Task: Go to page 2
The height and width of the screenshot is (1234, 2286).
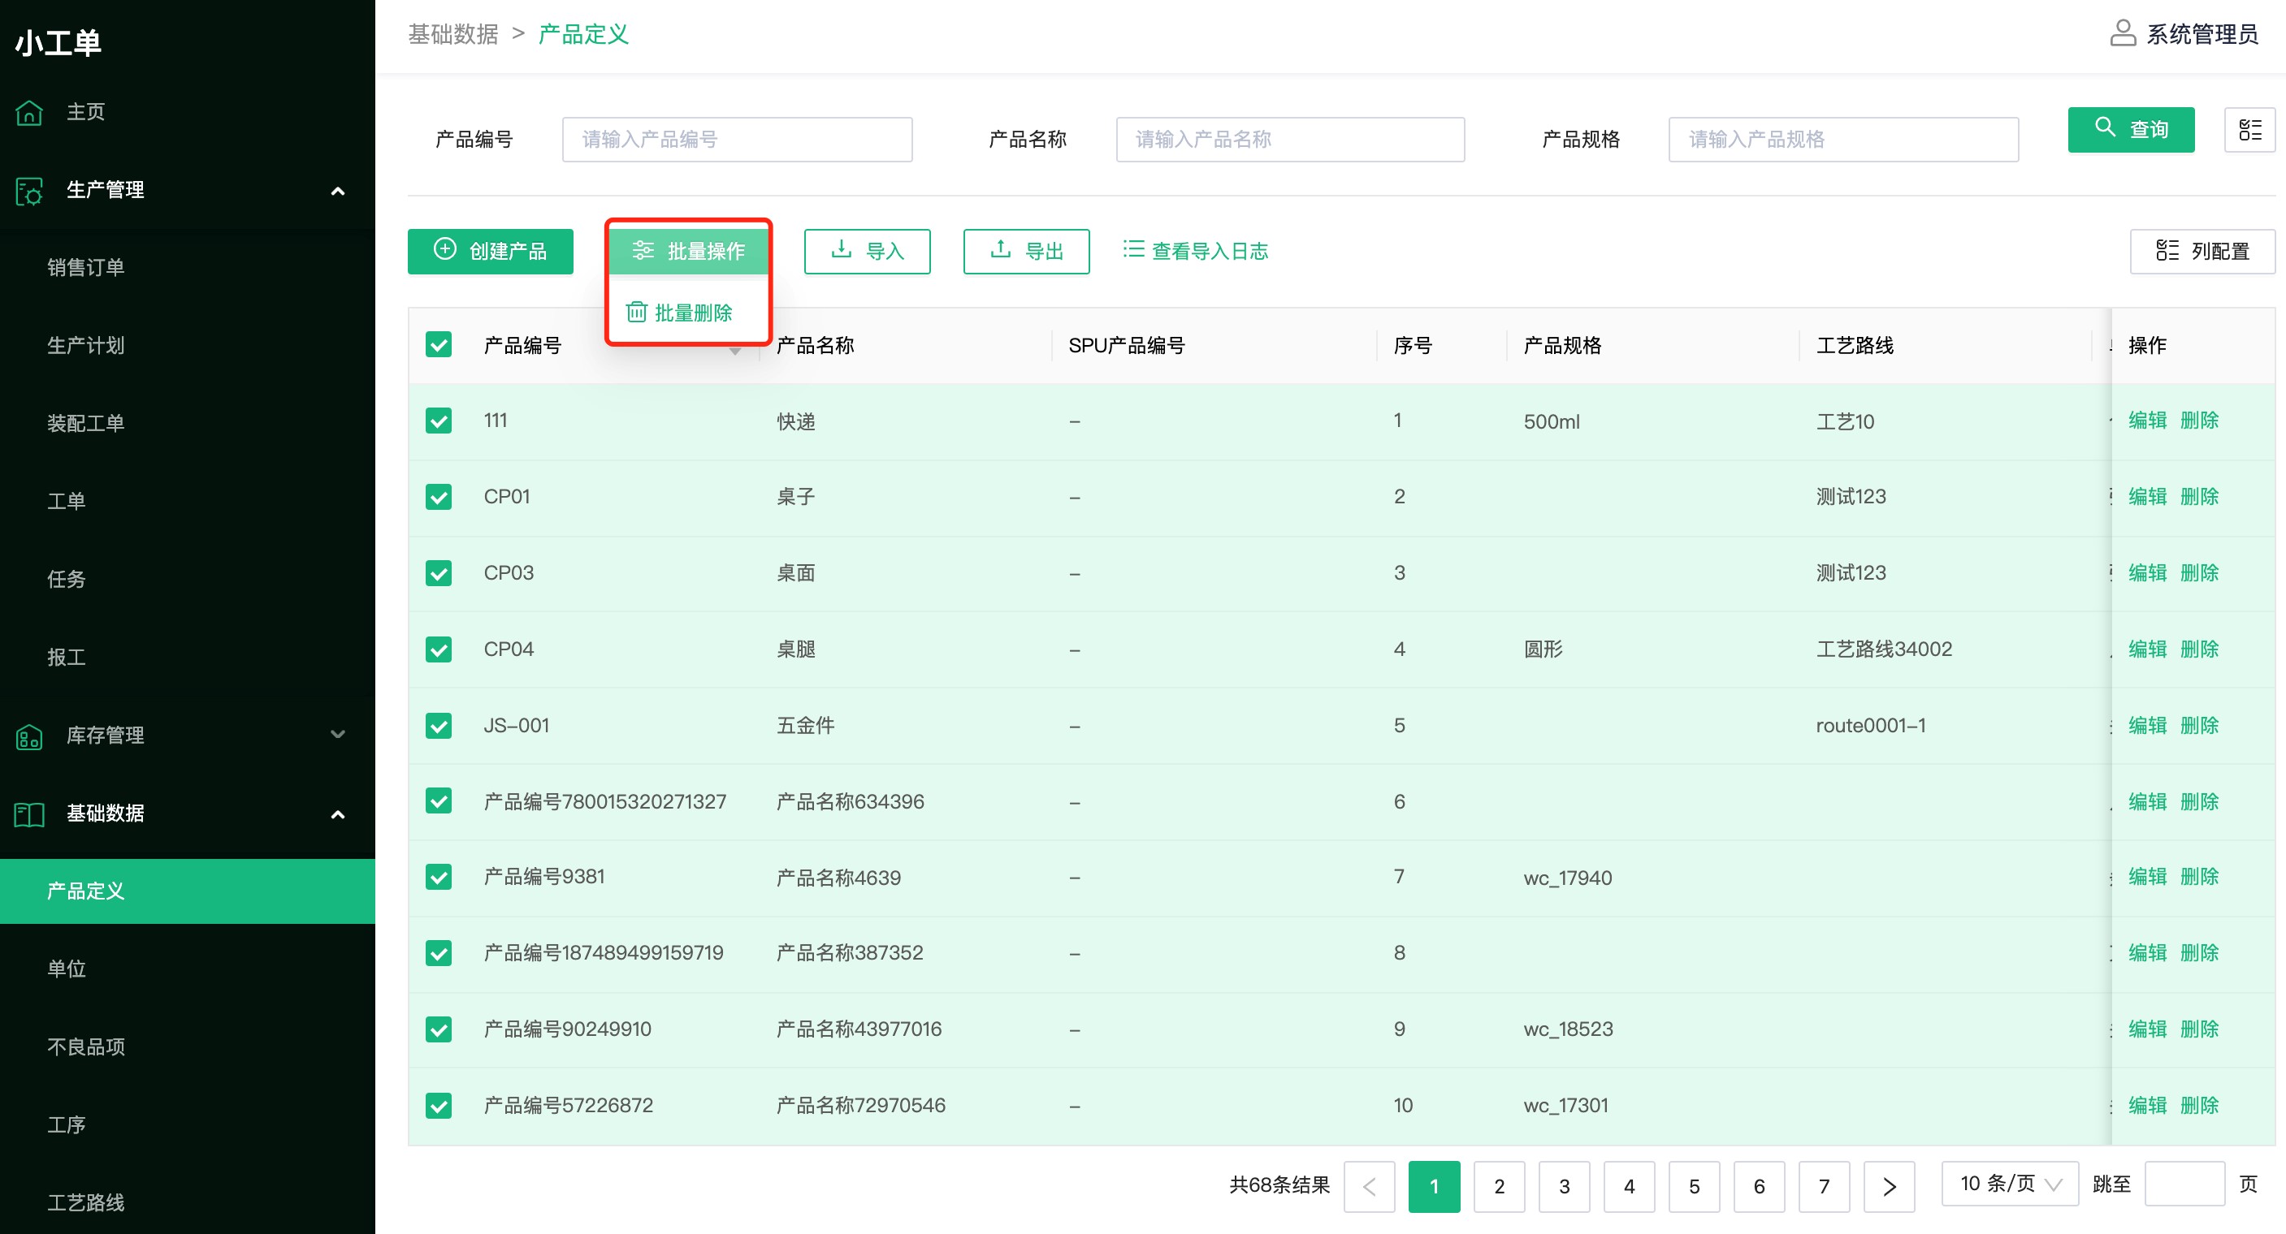Action: pyautogui.click(x=1499, y=1186)
